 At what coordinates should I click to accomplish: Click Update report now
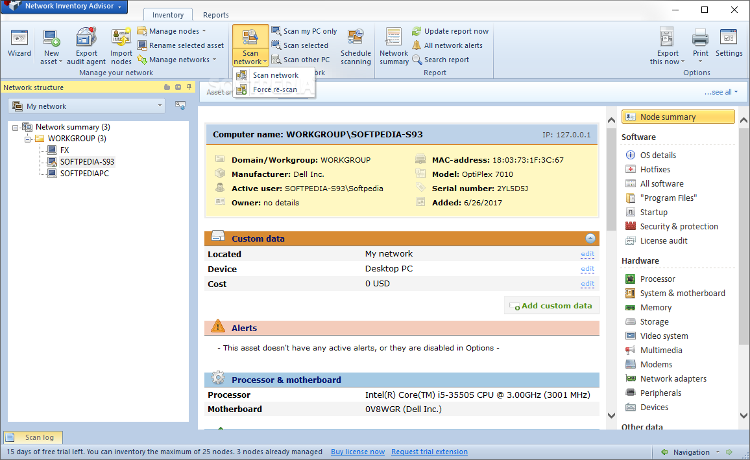pyautogui.click(x=450, y=31)
